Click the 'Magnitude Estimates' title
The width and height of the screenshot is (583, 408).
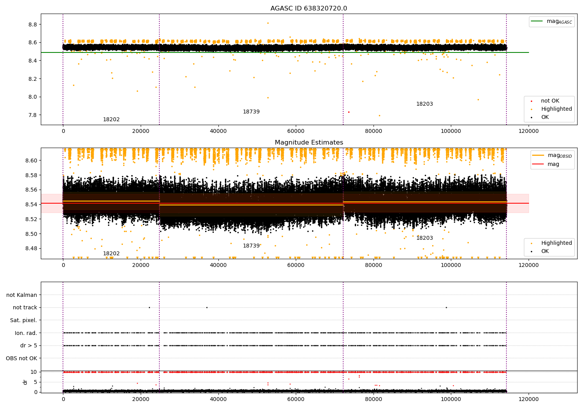pyautogui.click(x=309, y=143)
